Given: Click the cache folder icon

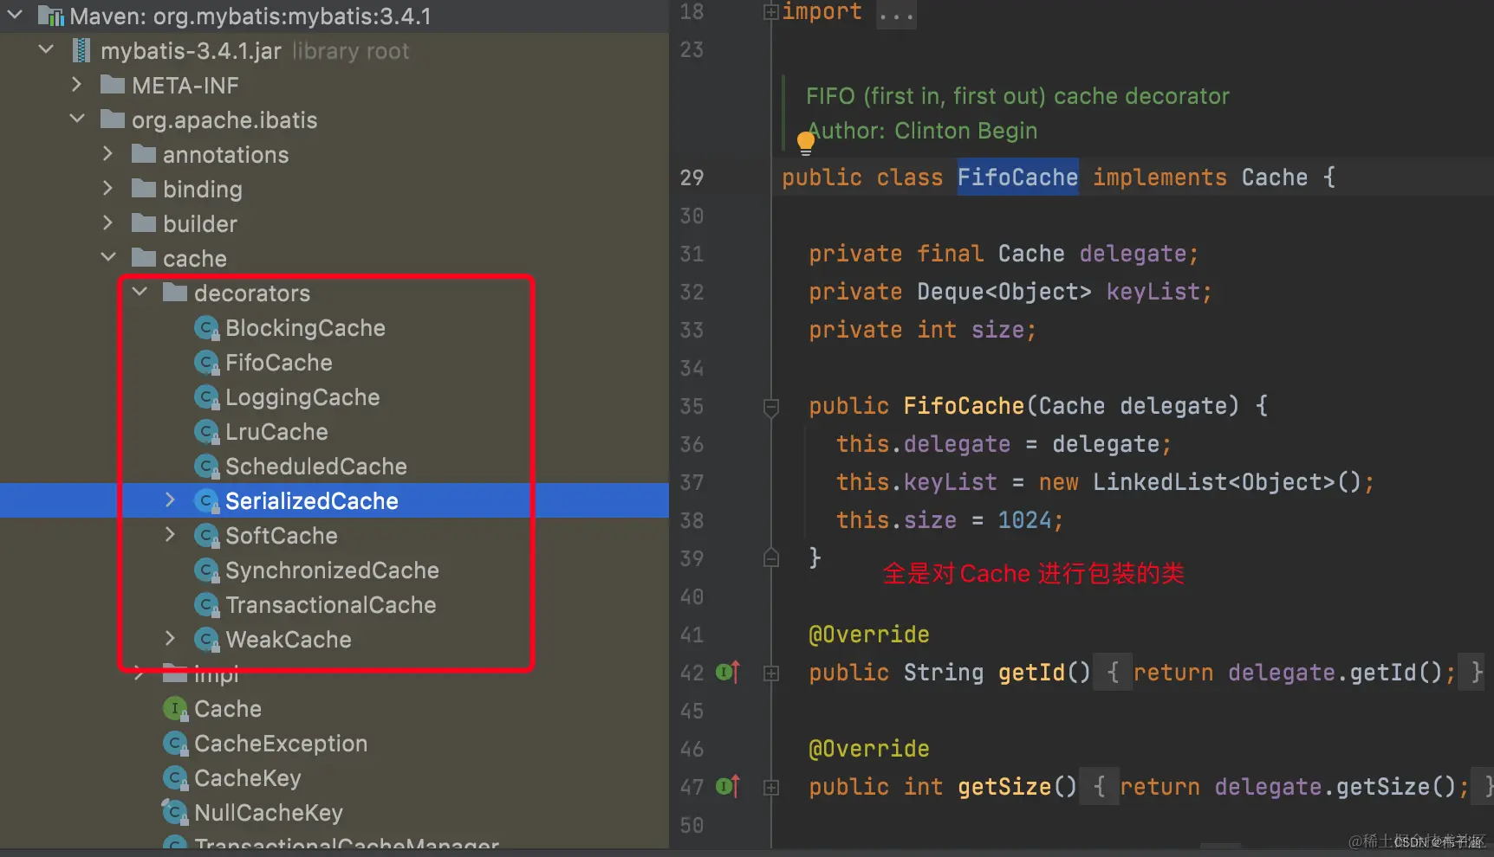Looking at the screenshot, I should point(144,258).
